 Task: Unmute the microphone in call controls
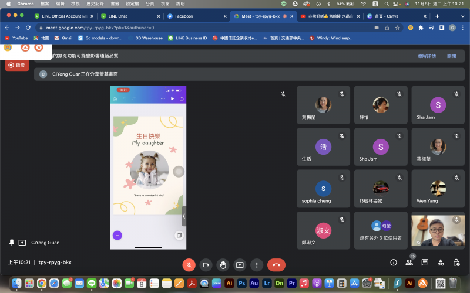[189, 265]
